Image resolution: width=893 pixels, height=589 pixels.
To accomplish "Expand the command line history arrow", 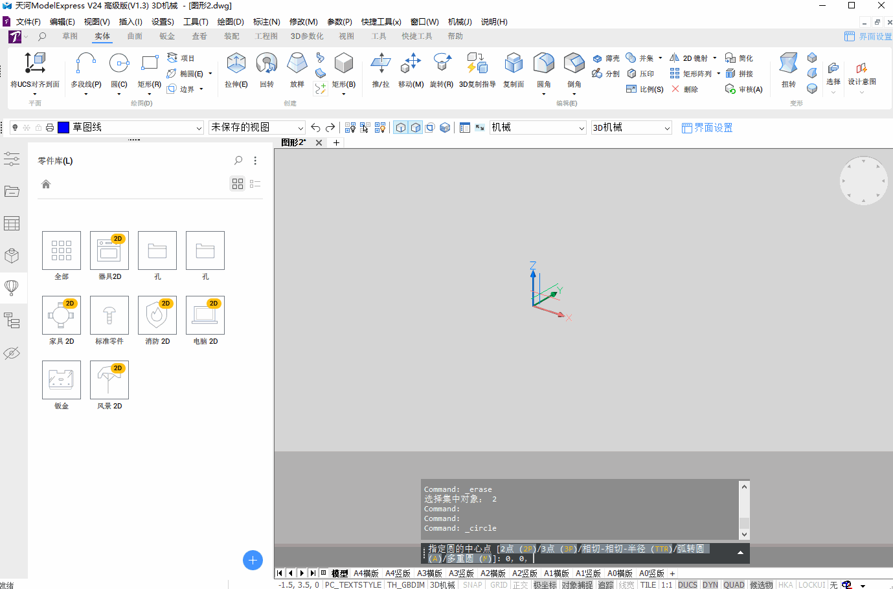I will point(740,553).
